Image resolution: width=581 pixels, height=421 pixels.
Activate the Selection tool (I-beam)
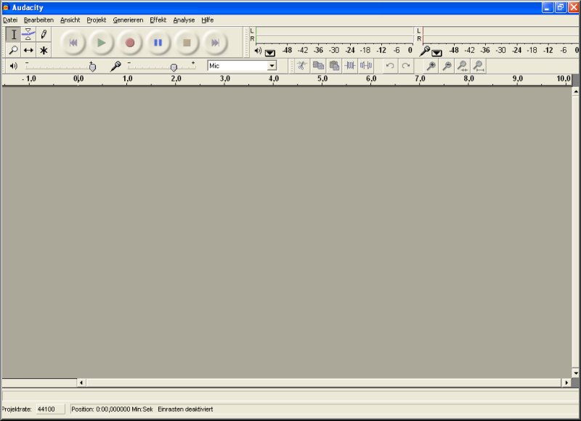(x=13, y=34)
